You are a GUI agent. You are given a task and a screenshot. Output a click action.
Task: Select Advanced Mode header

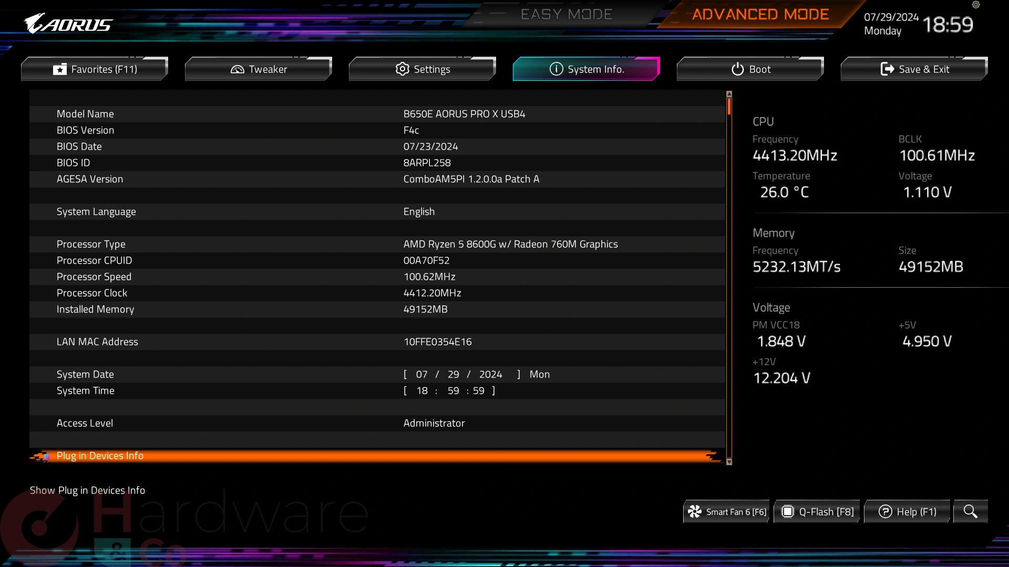[x=760, y=14]
